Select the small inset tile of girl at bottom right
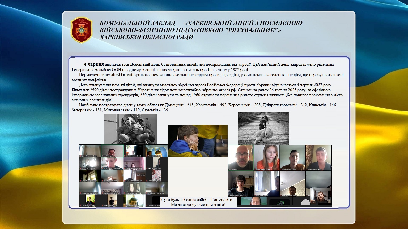This screenshot has height=229, width=408. point(320,196)
